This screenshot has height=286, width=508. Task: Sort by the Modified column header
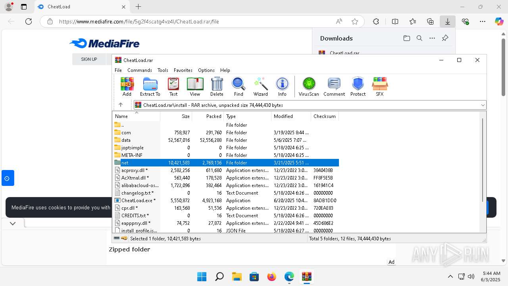(291, 116)
